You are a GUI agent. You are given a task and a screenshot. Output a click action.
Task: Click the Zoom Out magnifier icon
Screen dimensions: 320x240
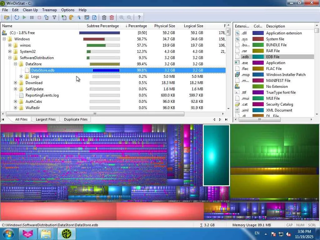129,17
